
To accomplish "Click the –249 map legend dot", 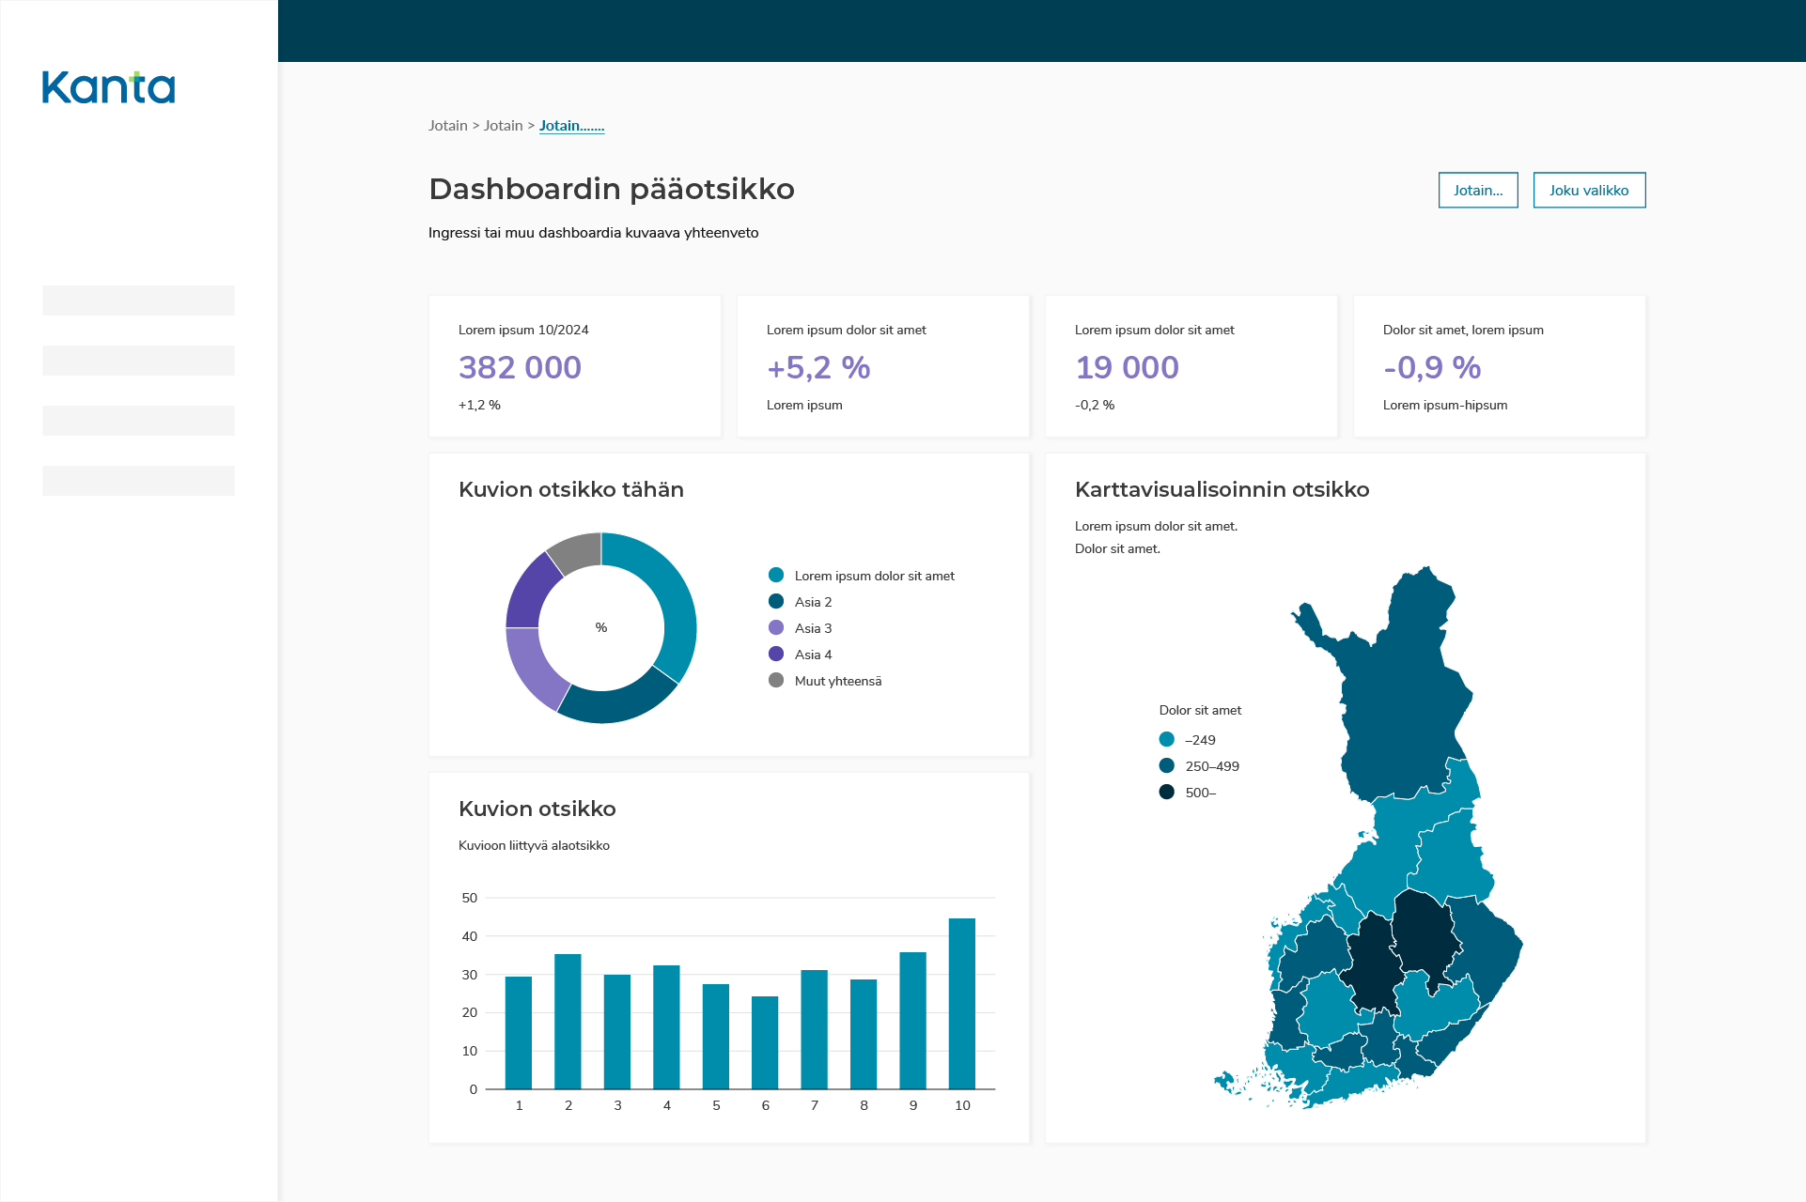I will tap(1166, 739).
